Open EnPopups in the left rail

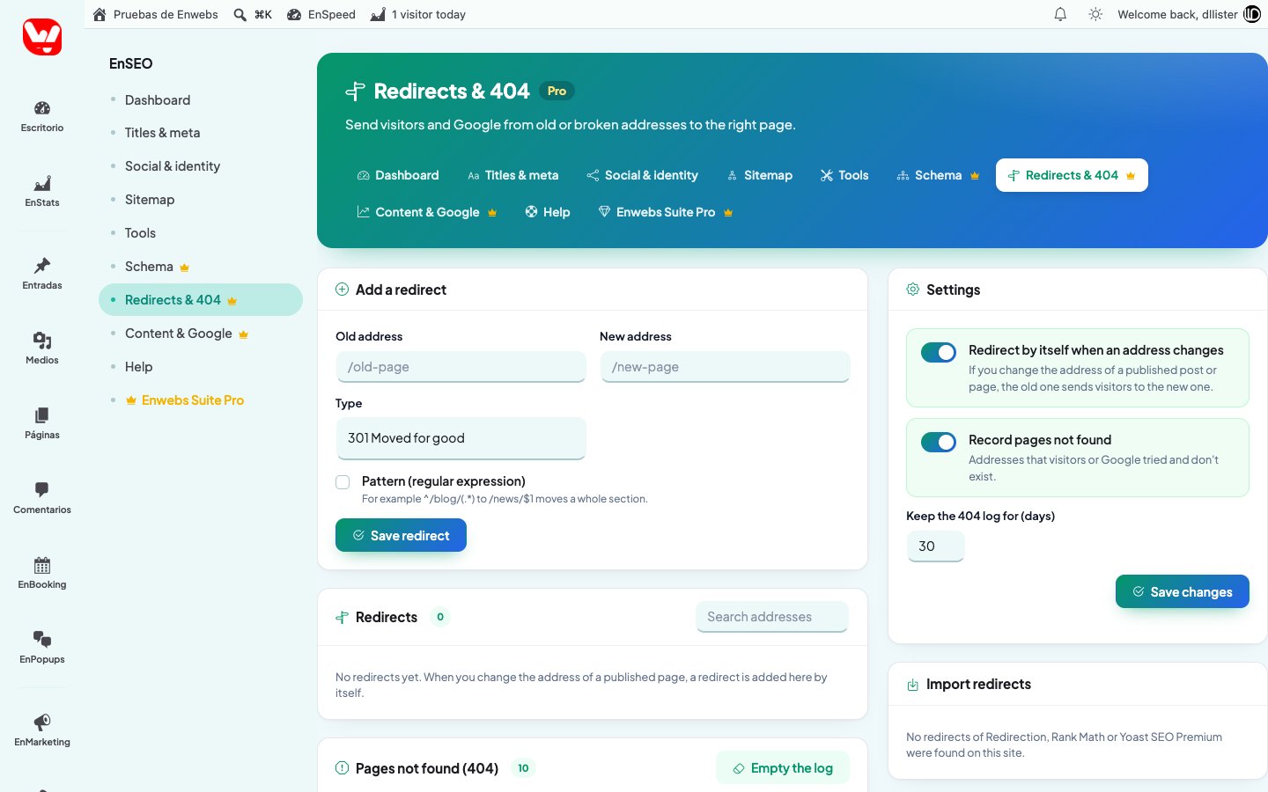point(42,648)
